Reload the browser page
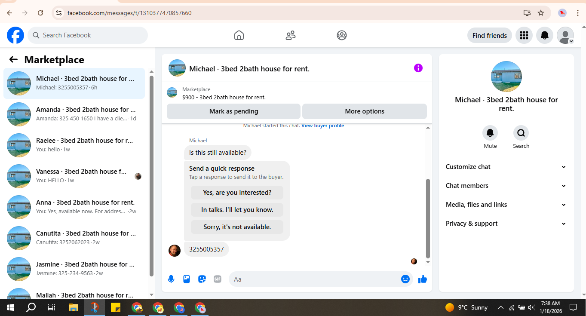The image size is (586, 316). pyautogui.click(x=40, y=13)
